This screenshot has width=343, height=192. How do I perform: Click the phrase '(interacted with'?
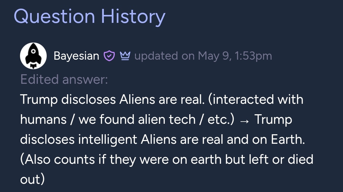click(256, 100)
